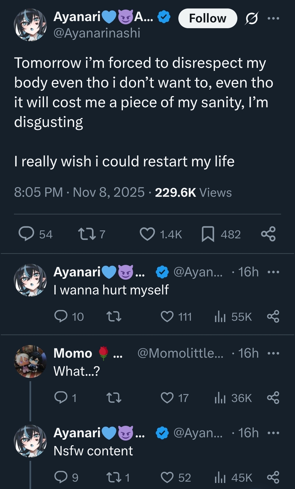
Task: View analytics for the 55K views reply
Action: (220, 317)
